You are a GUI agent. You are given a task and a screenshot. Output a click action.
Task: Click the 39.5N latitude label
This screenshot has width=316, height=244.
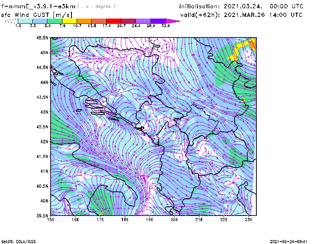coord(42,216)
